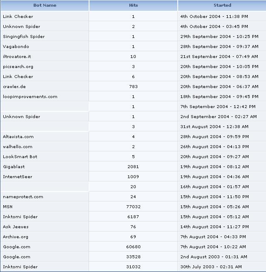The image size is (266, 272).
Task: Click the 77032 hits value
Action: [133, 207]
